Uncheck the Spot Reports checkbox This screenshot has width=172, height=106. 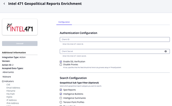61,90
